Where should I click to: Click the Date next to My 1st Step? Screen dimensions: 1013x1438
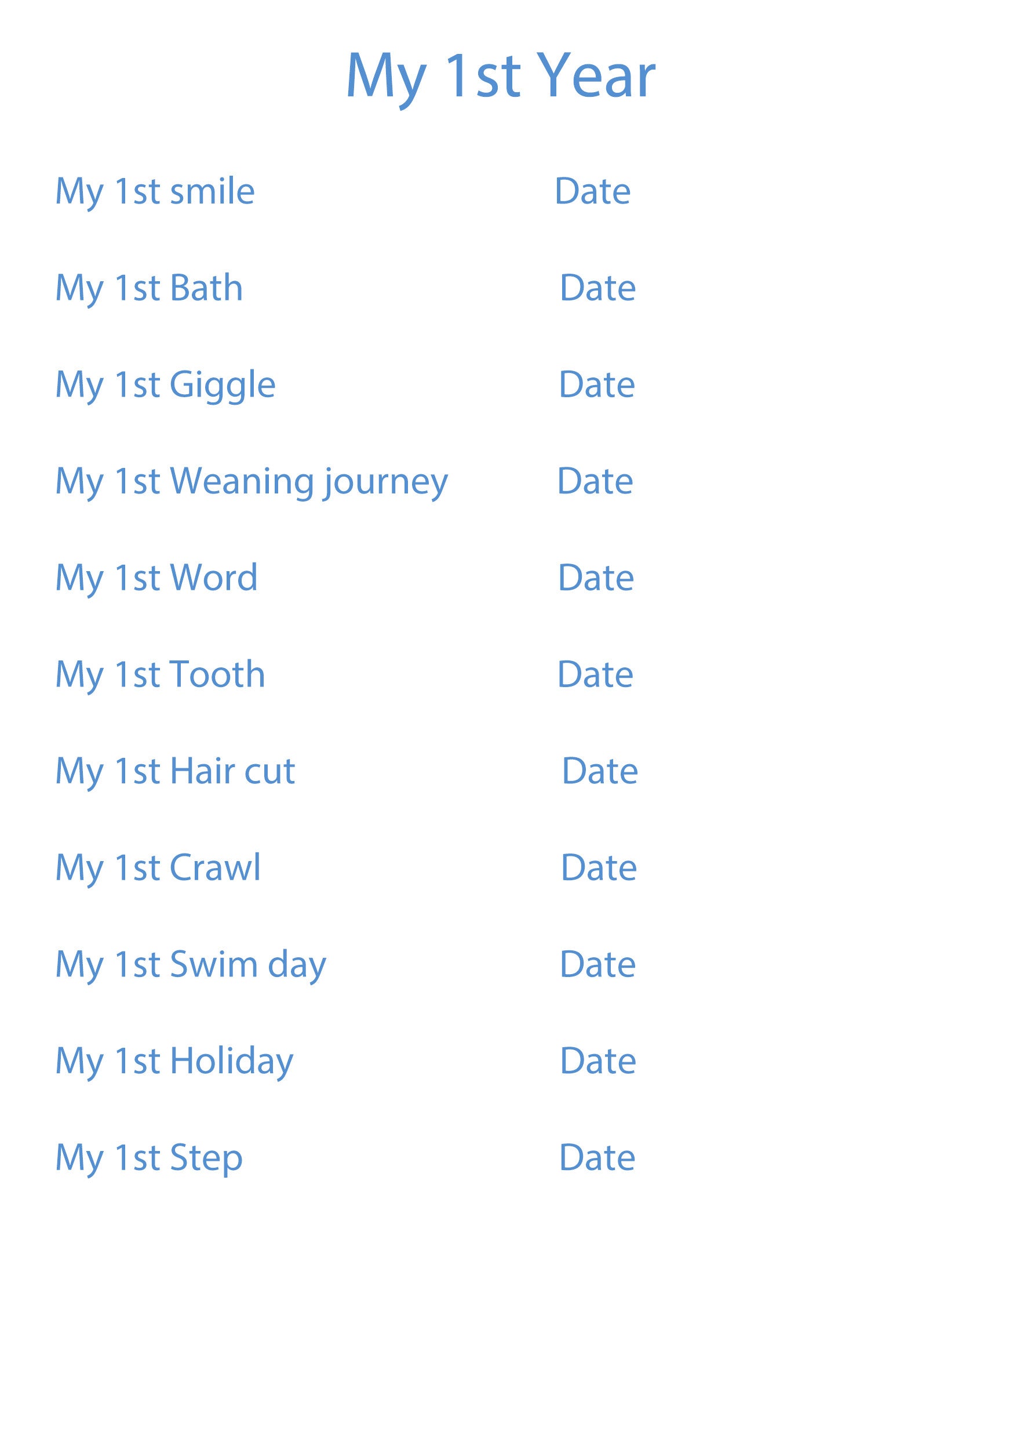coord(597,1159)
